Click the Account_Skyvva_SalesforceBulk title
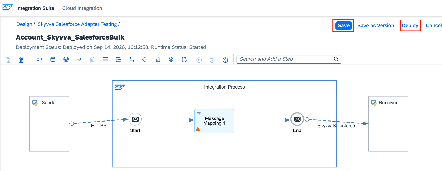This screenshot has width=442, height=171. (x=70, y=37)
